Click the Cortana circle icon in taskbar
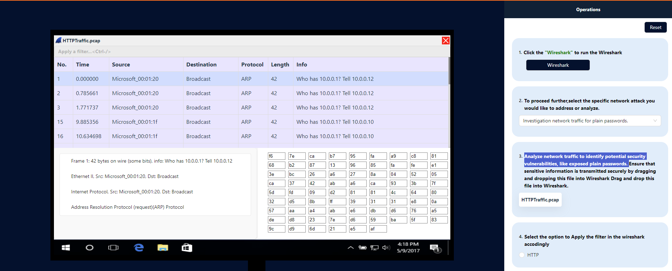The width and height of the screenshot is (672, 271). coord(90,248)
